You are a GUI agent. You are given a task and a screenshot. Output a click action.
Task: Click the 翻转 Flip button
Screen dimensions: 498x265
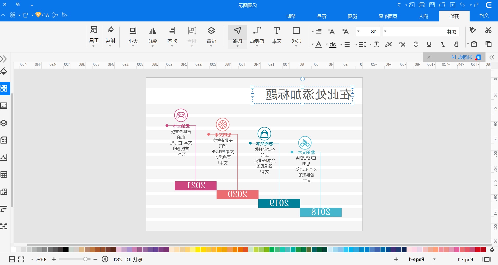(153, 37)
